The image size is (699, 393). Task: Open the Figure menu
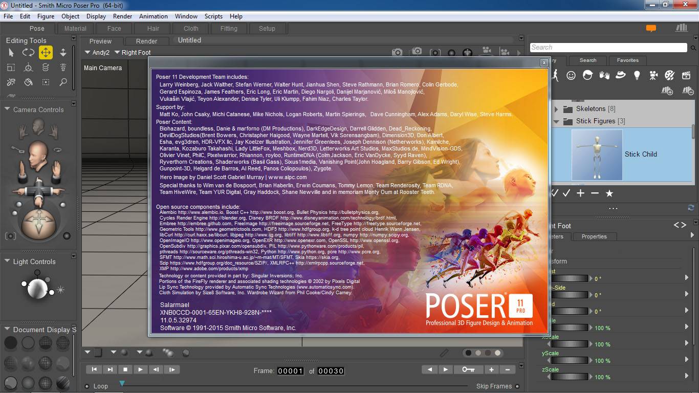coord(46,16)
